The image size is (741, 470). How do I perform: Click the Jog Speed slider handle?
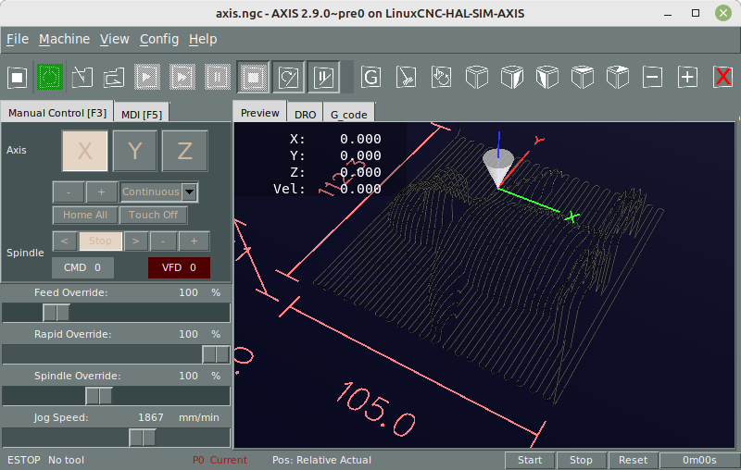click(143, 438)
